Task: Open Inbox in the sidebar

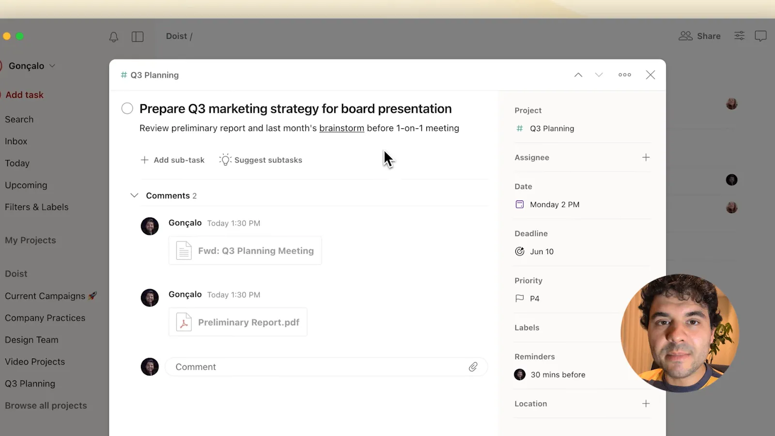Action: click(16, 141)
